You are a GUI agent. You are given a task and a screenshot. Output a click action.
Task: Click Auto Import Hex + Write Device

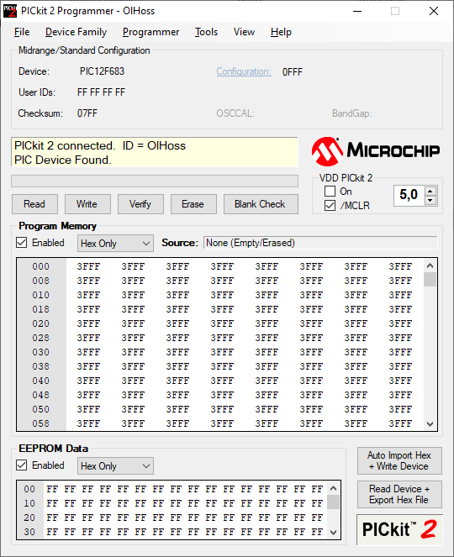[x=399, y=460]
